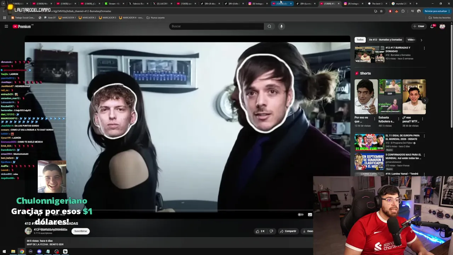The height and width of the screenshot is (255, 453).
Task: Switch to the Fabrizio Romano X tab
Action: 138,4
